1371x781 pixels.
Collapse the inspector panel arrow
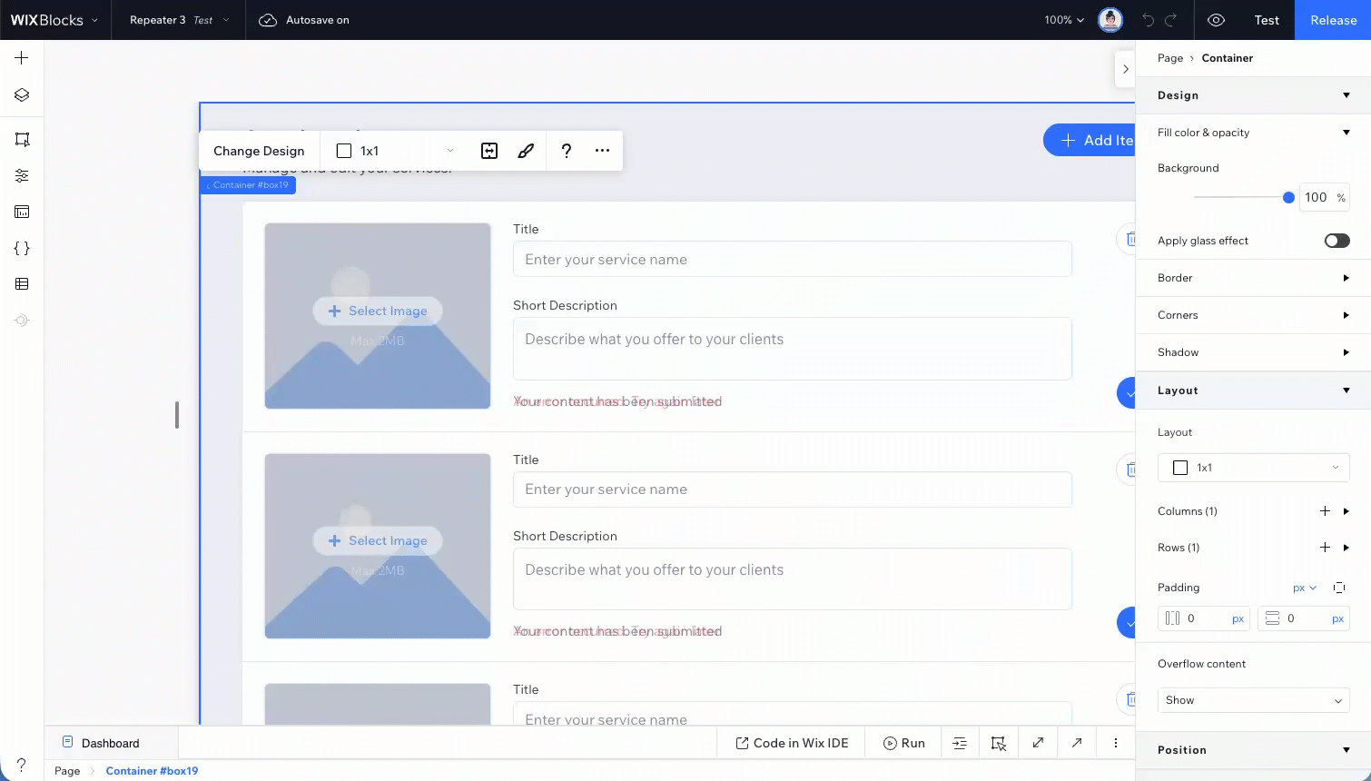(x=1125, y=69)
